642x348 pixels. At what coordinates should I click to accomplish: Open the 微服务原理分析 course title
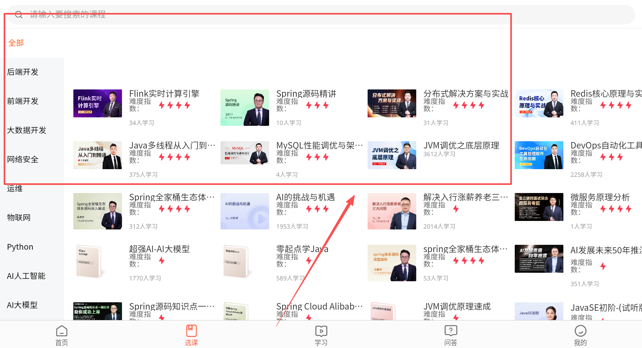tap(600, 197)
